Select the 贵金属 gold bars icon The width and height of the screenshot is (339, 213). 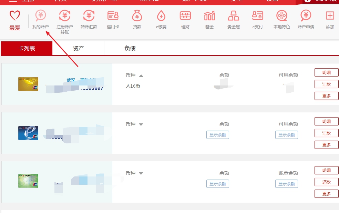pyautogui.click(x=234, y=19)
